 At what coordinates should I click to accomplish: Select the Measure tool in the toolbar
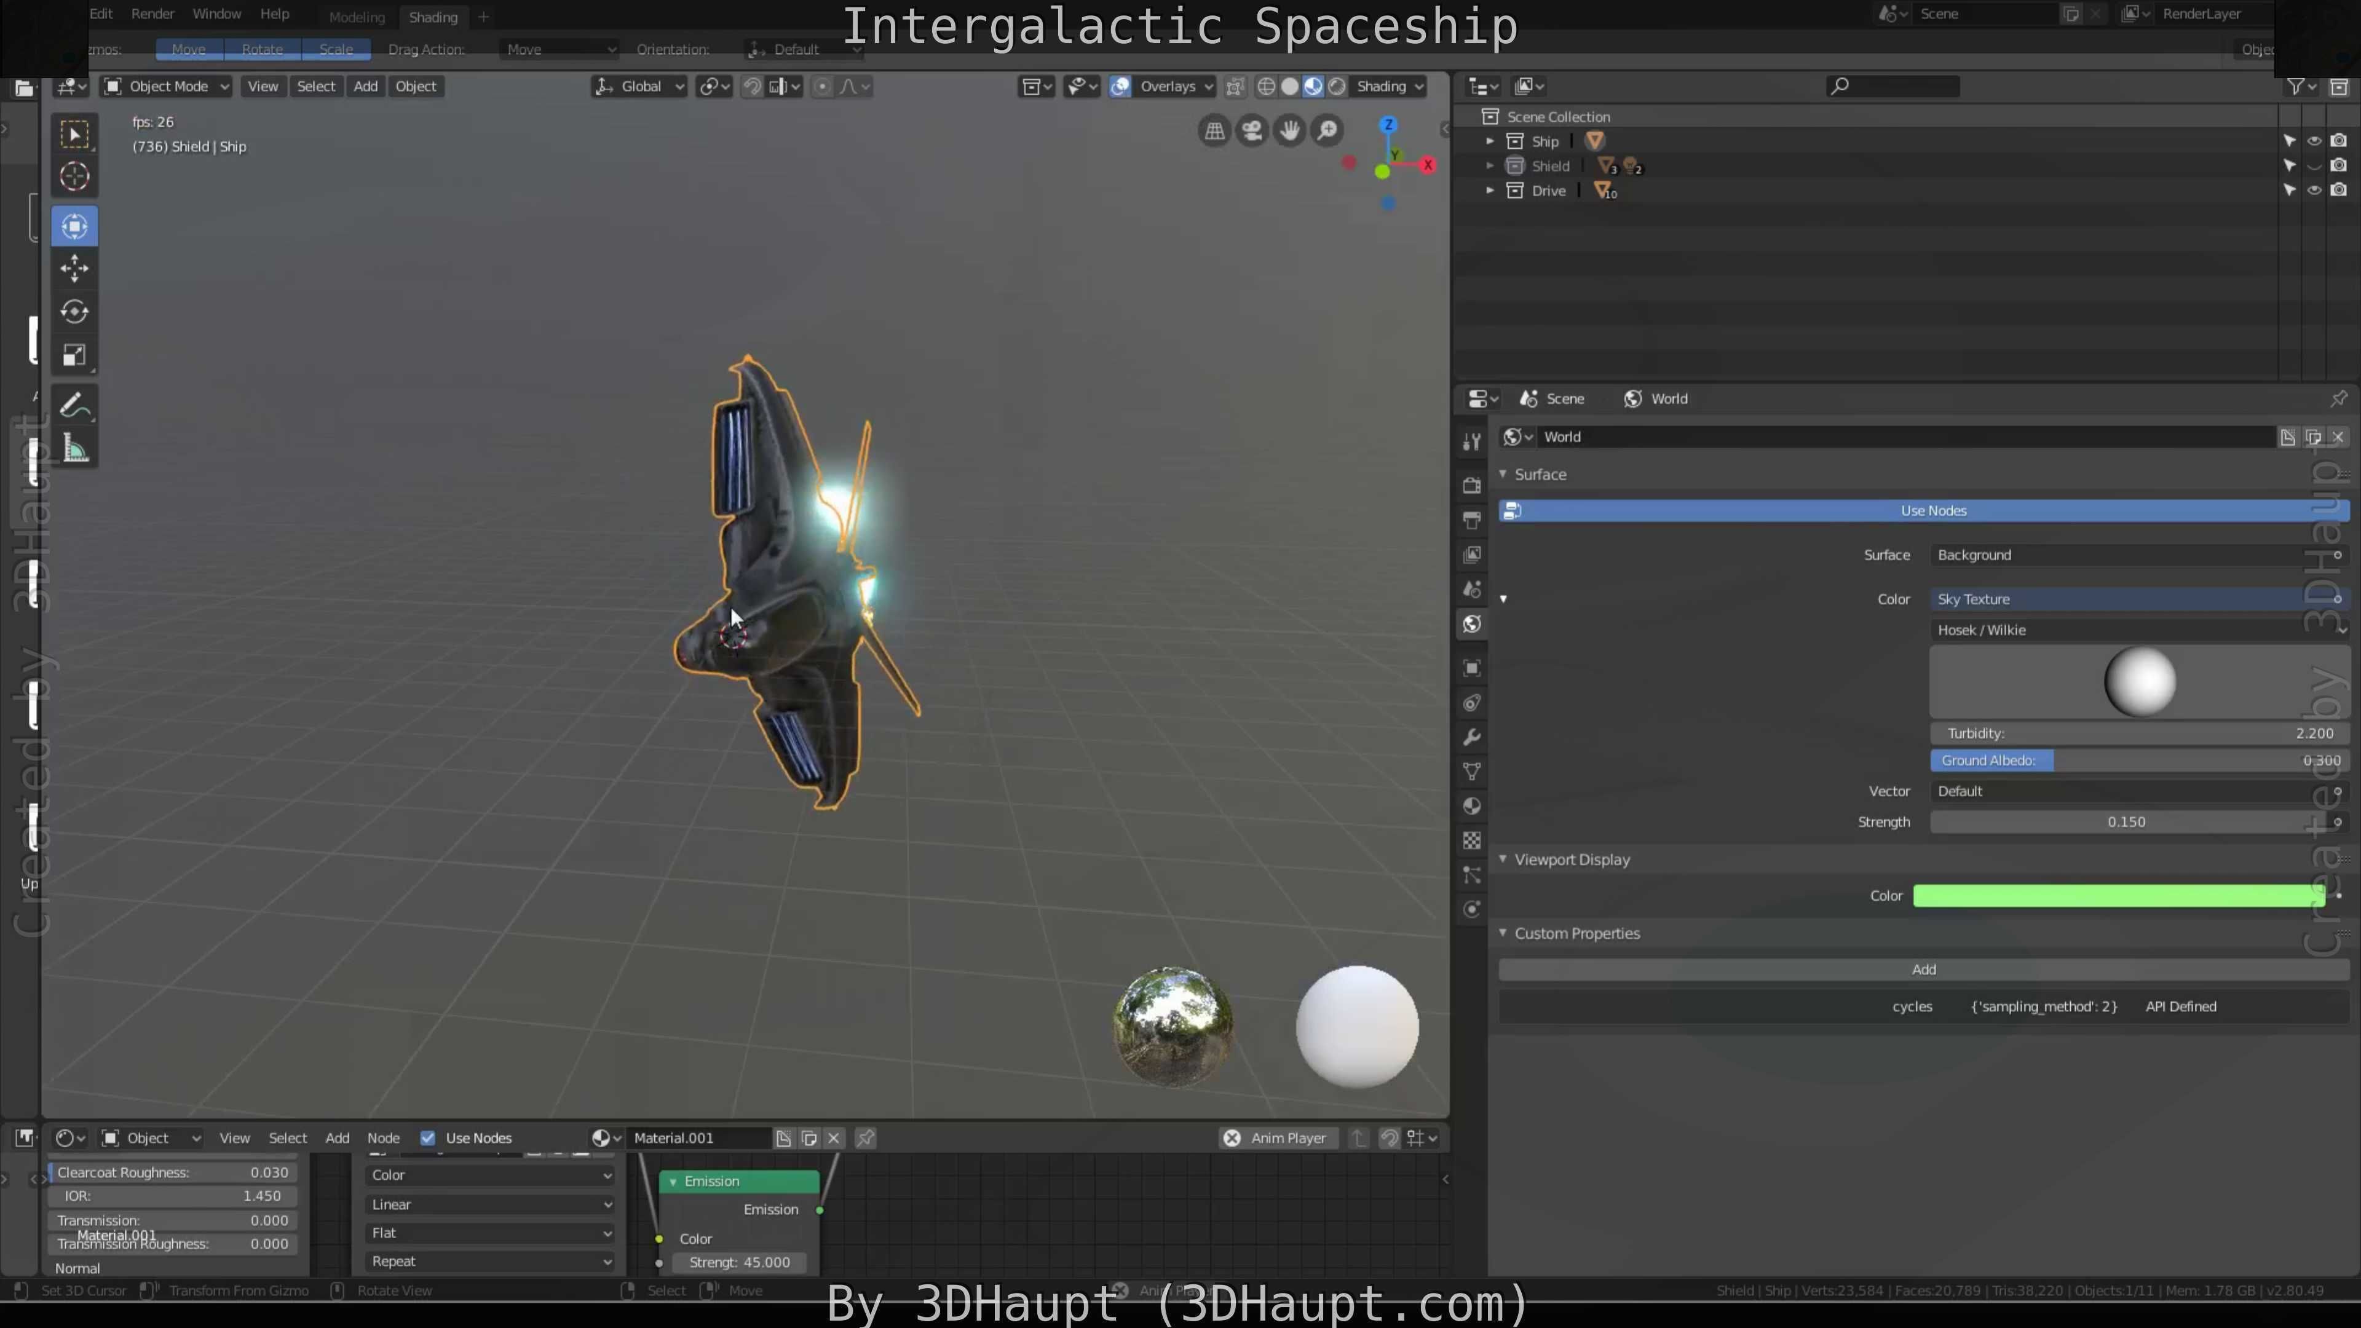pyautogui.click(x=74, y=449)
